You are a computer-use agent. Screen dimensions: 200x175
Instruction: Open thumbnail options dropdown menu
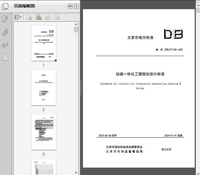18,17
